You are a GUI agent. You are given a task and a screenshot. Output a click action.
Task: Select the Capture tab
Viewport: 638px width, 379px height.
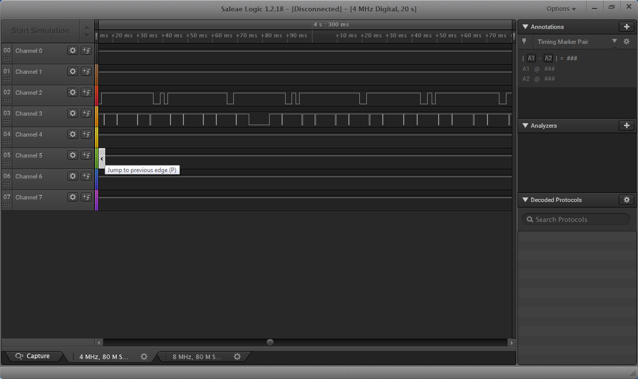33,356
